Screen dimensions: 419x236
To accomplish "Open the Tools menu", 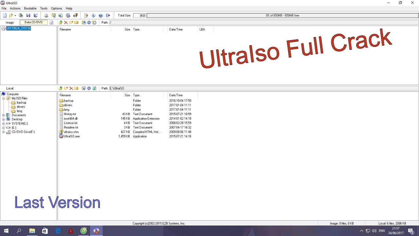I will 44,8.
